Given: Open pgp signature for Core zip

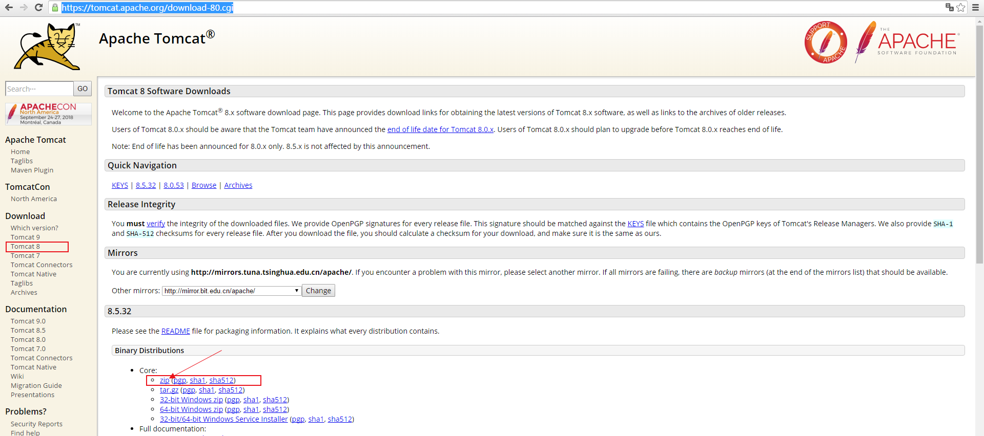Looking at the screenshot, I should tap(180, 380).
